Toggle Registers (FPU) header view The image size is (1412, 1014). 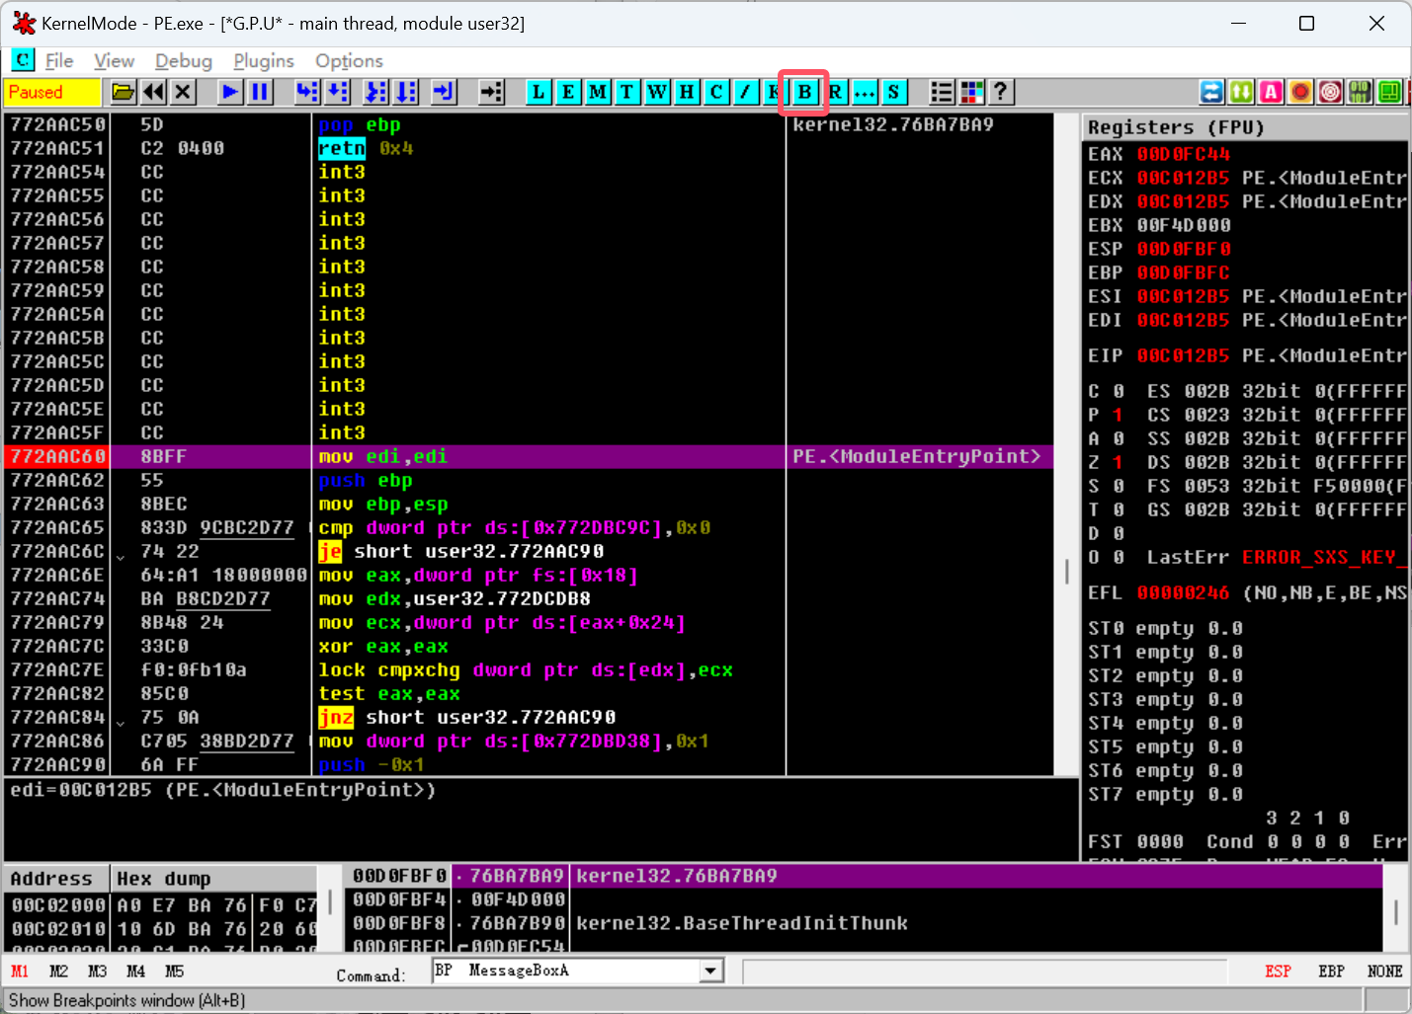(1245, 126)
